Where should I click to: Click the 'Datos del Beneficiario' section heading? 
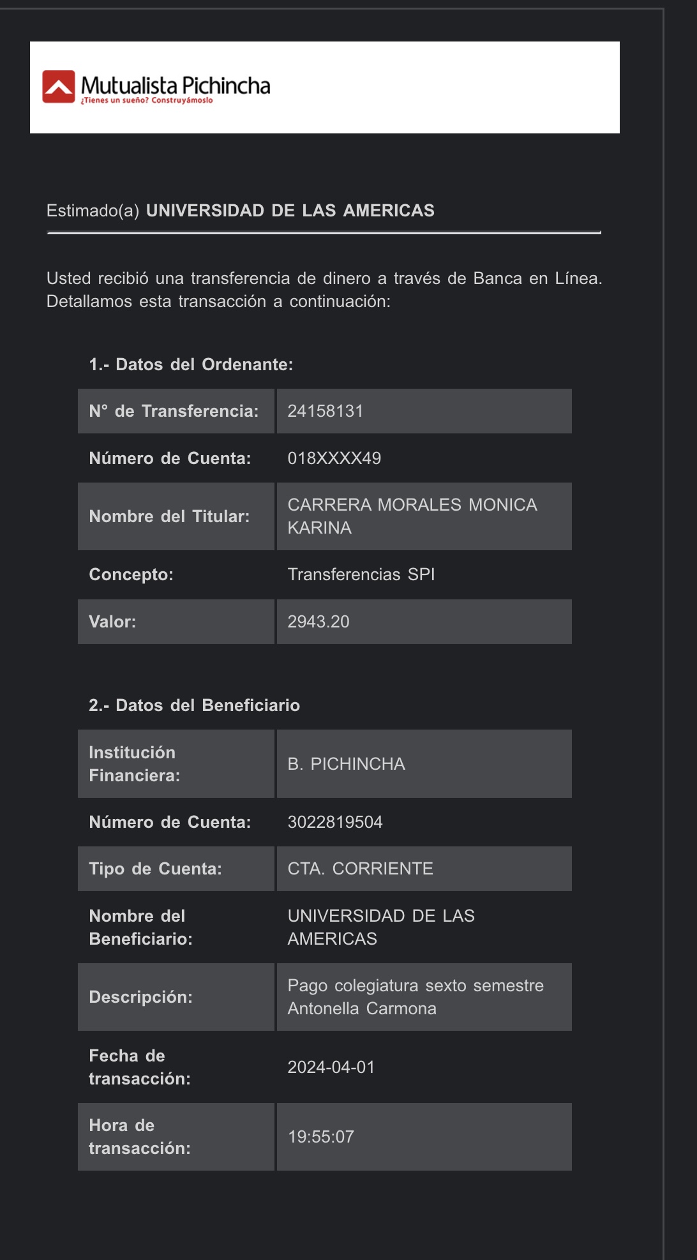click(194, 705)
